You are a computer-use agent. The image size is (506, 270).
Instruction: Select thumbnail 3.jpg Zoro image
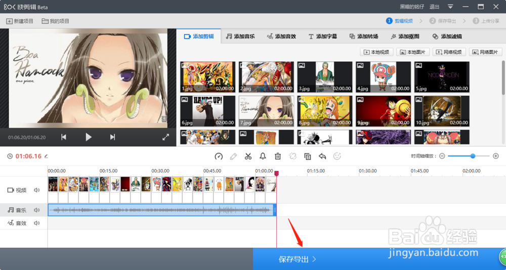[x=325, y=77]
